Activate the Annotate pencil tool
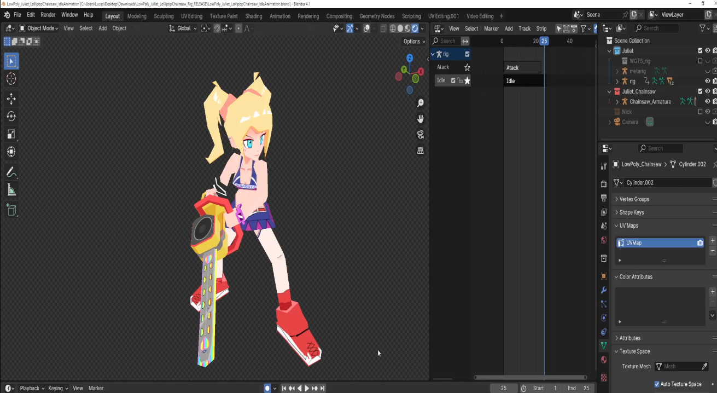The height and width of the screenshot is (393, 717). (x=11, y=172)
